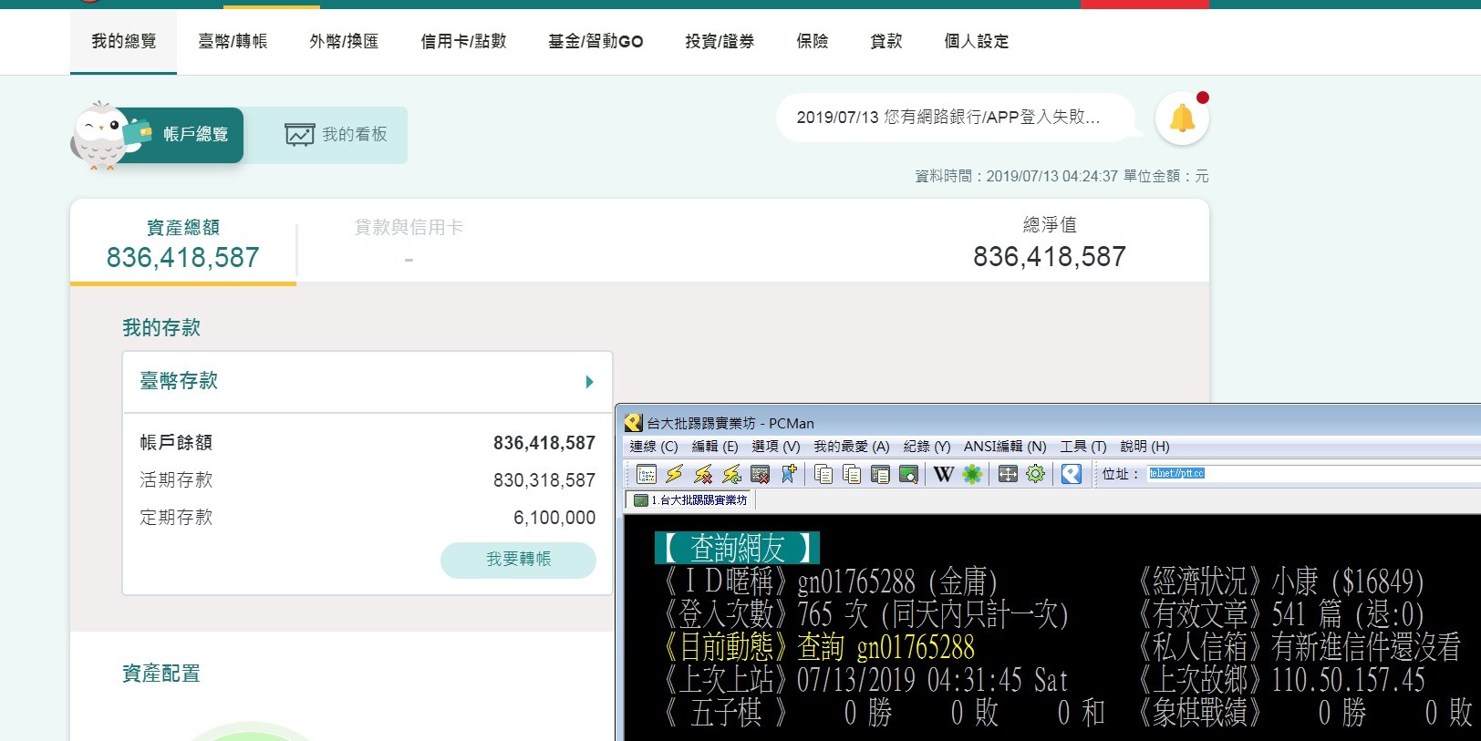Click the notification bell icon
The width and height of the screenshot is (1481, 741).
pyautogui.click(x=1182, y=118)
